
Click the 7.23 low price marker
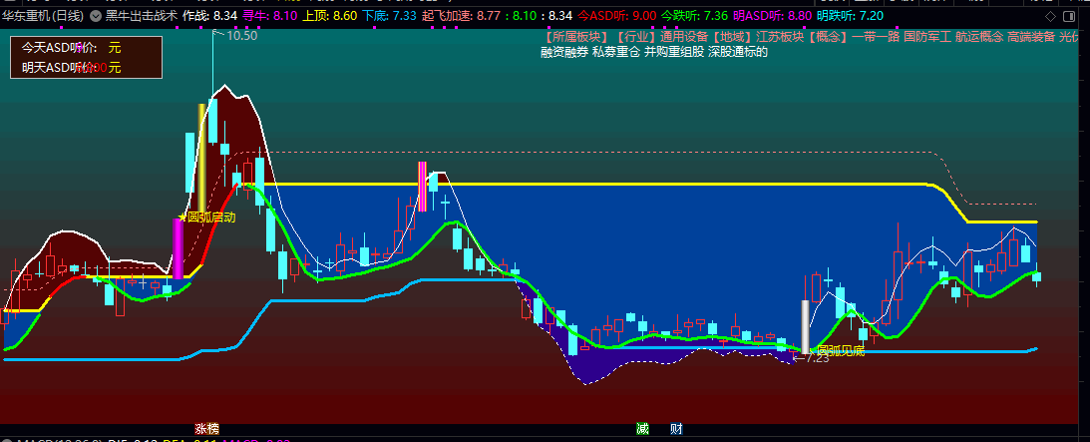(812, 358)
